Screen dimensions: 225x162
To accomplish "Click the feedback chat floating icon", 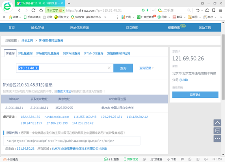I will [217, 131].
